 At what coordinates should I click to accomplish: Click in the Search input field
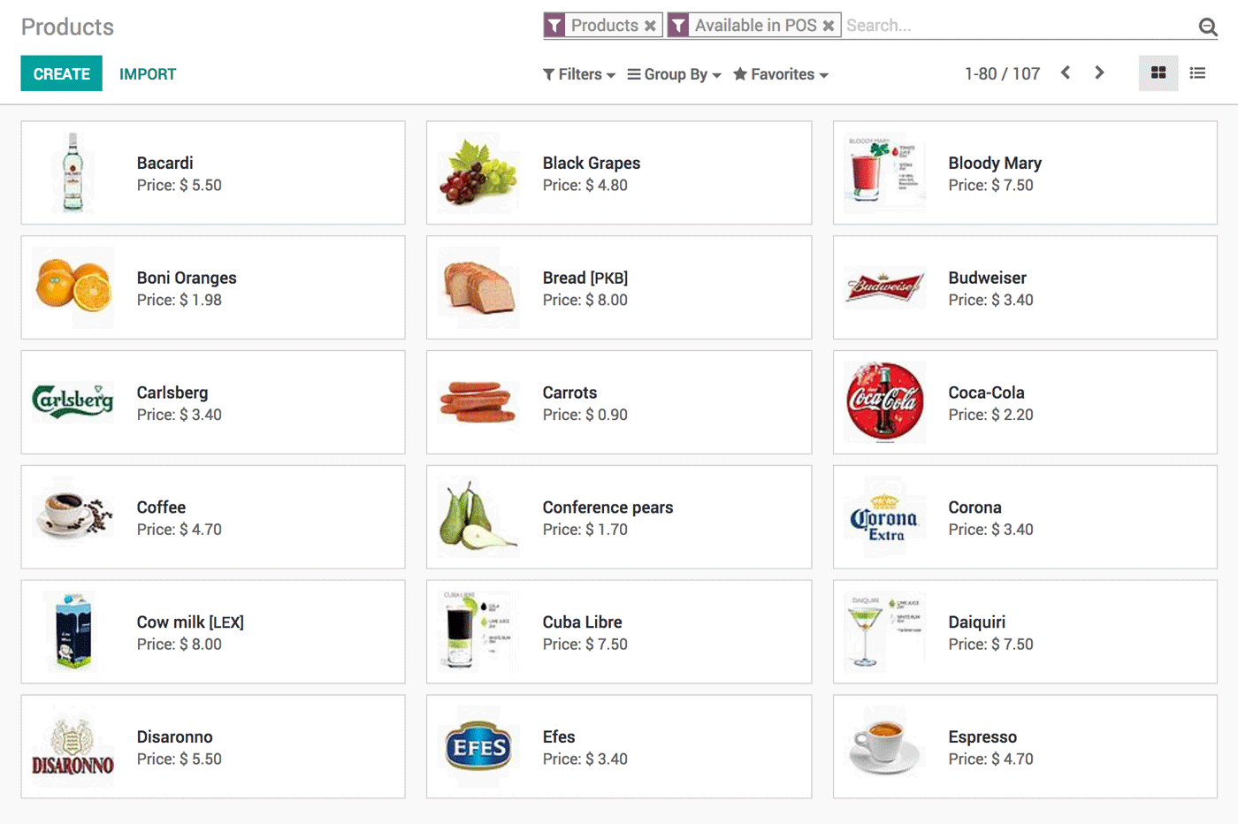tap(1019, 26)
